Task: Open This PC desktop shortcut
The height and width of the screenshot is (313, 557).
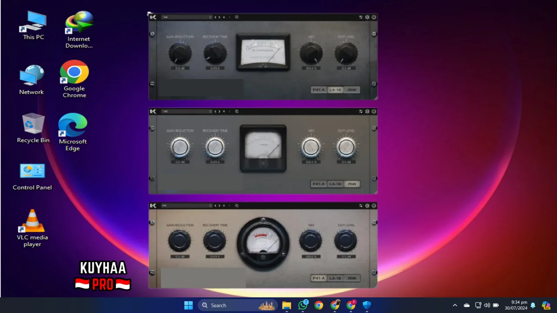Action: [x=34, y=26]
